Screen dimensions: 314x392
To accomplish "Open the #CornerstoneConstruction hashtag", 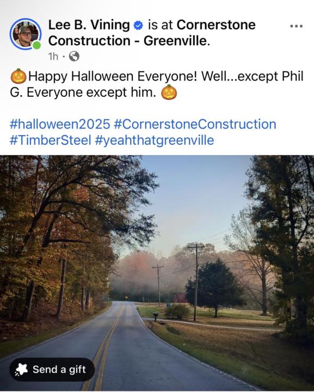I will (x=195, y=124).
